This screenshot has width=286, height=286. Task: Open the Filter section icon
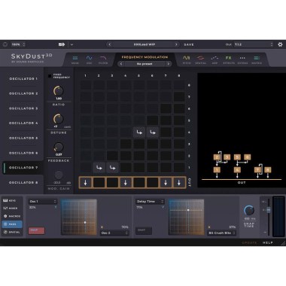pos(103,60)
